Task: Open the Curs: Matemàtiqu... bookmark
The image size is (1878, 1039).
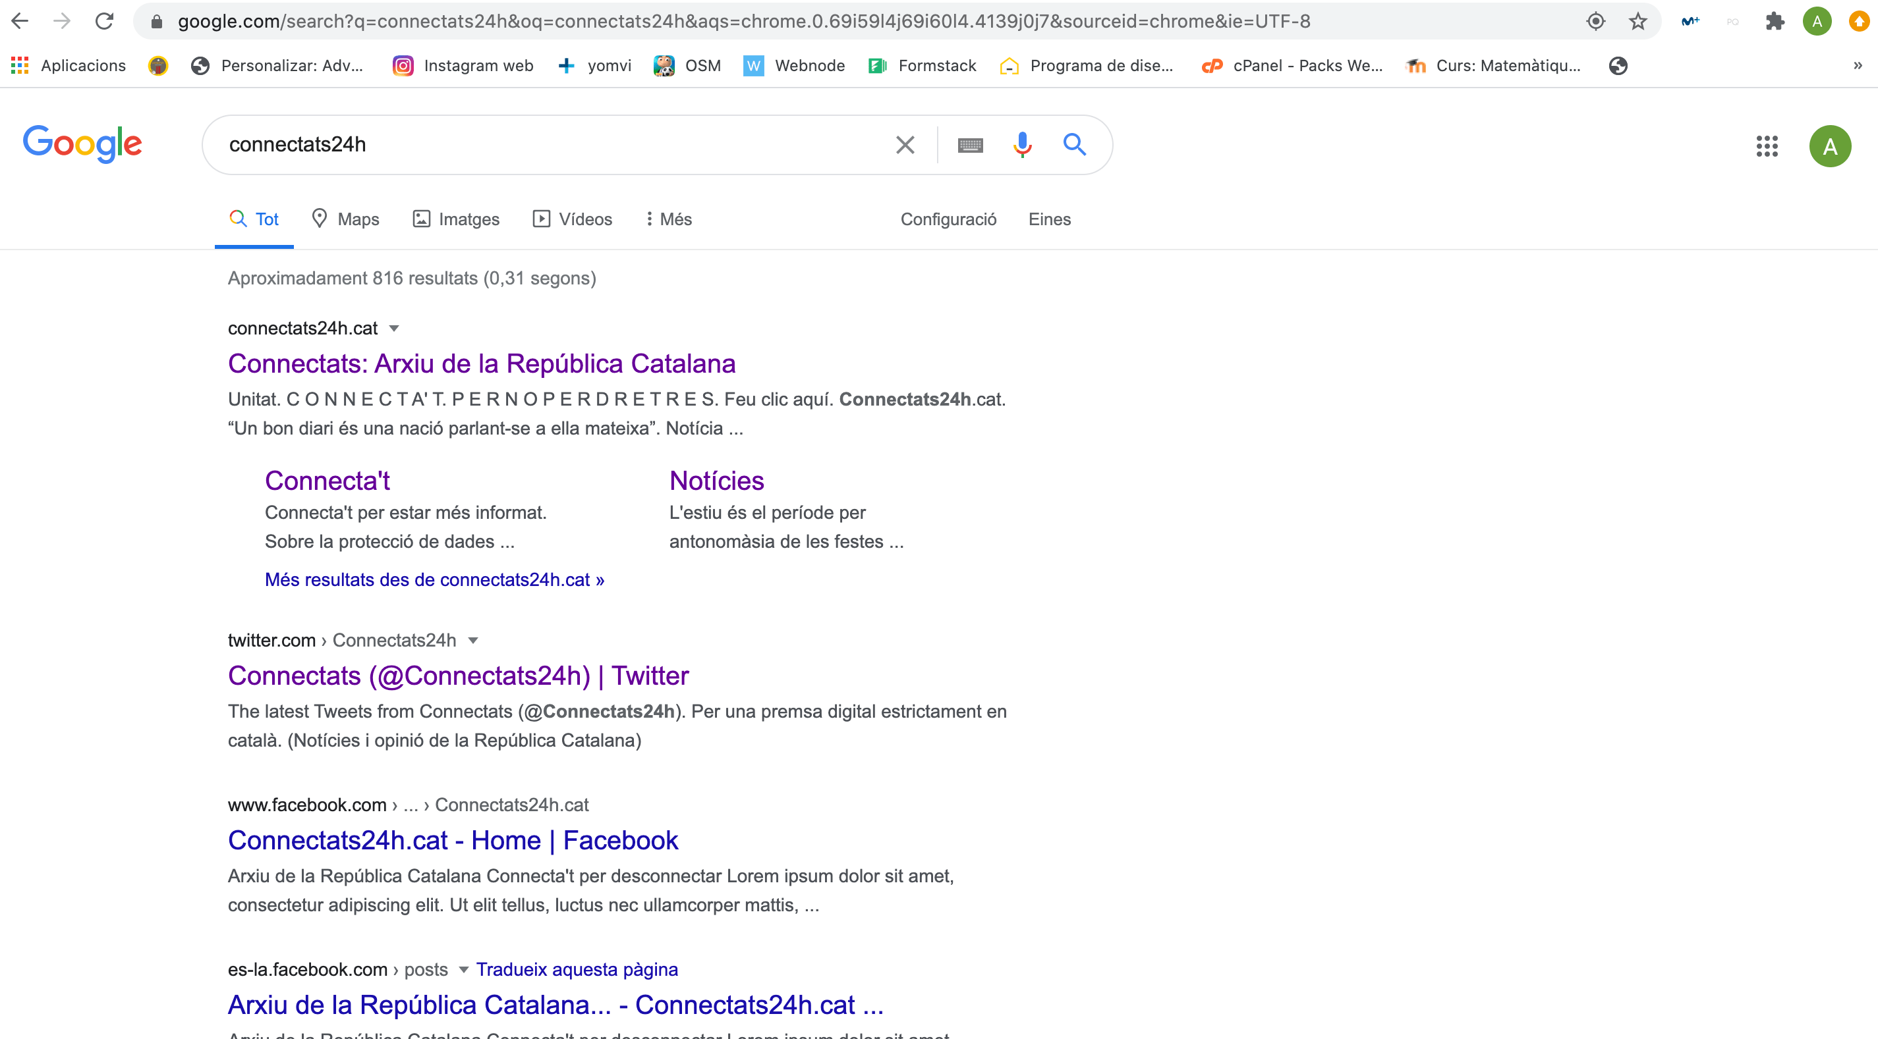Action: 1493,66
